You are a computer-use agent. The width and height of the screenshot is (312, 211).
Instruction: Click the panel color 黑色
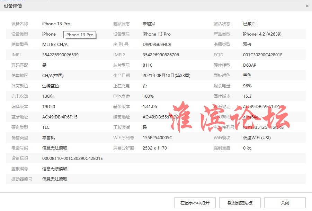[x=247, y=75]
